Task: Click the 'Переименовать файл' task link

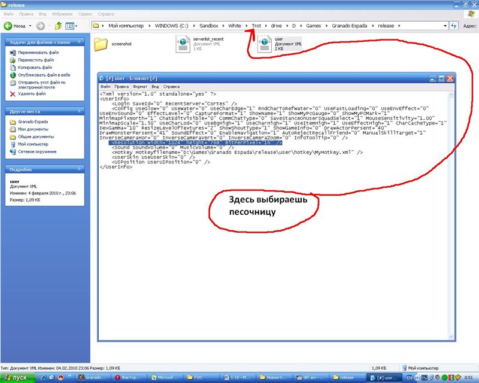Action: [x=38, y=53]
